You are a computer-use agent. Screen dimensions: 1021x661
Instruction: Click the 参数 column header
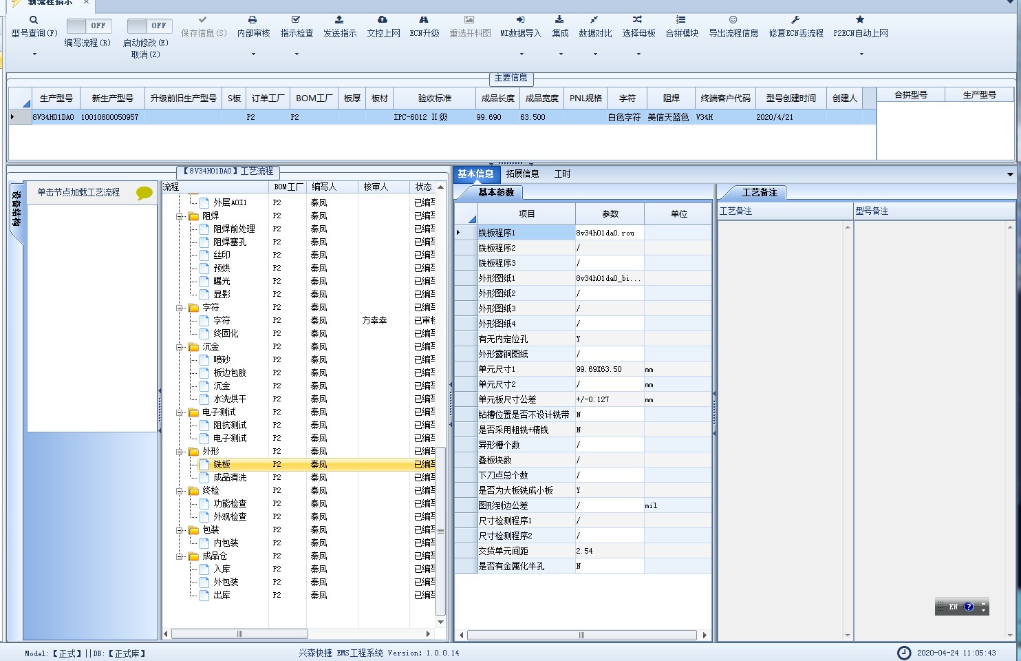(610, 214)
